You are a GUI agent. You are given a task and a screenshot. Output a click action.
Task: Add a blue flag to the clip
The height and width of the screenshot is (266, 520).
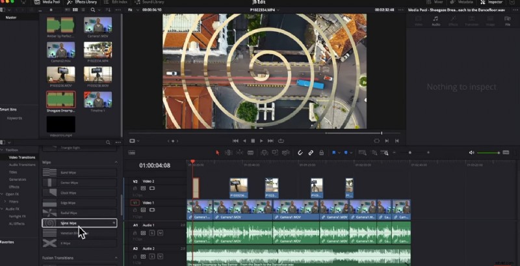(334, 153)
